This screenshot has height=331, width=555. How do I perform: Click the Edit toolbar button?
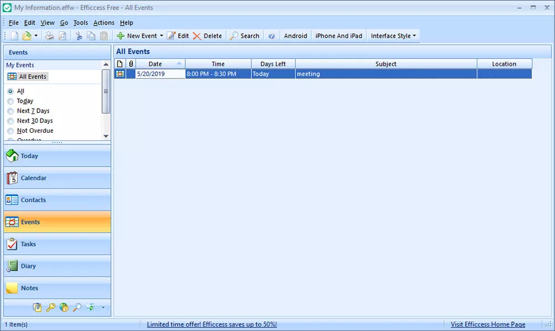click(x=178, y=36)
